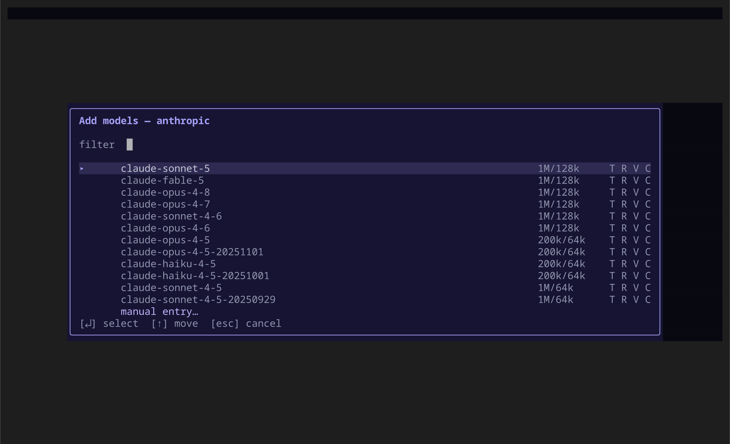Click the Add models — anthropic title
This screenshot has width=730, height=444.
pyautogui.click(x=144, y=121)
